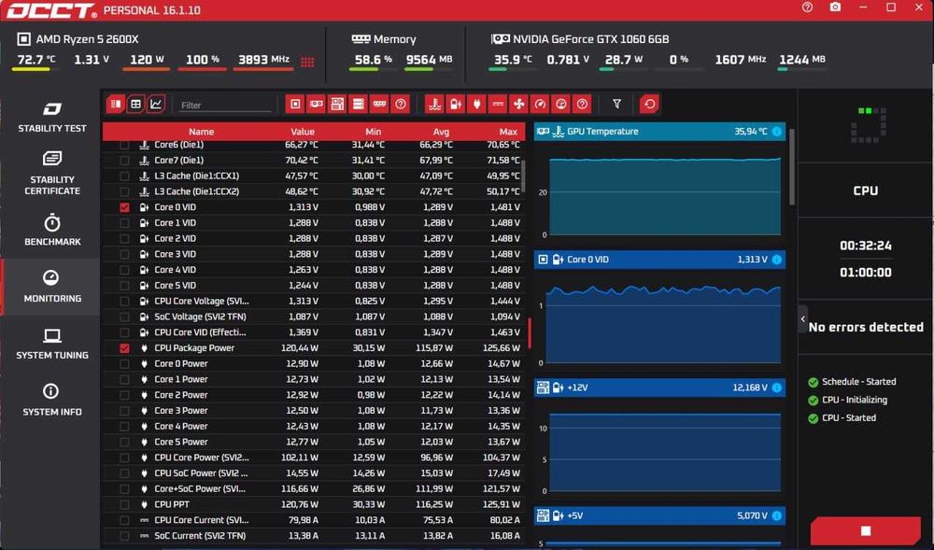Viewport: 934px width, 550px height.
Task: Open the Stability Certificate section
Action: (51, 173)
